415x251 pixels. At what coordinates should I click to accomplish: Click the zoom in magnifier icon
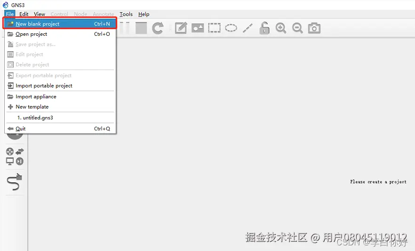click(x=281, y=28)
